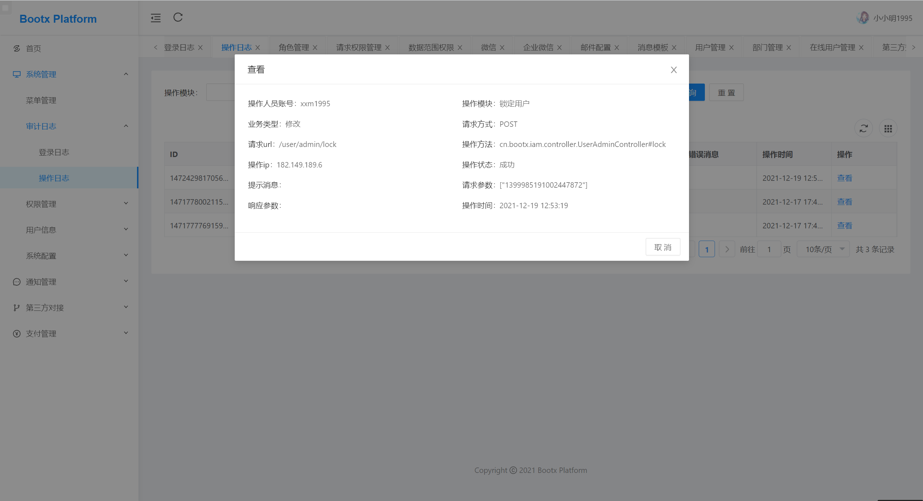Open the 10条/页 page size dropdown

tap(823, 249)
